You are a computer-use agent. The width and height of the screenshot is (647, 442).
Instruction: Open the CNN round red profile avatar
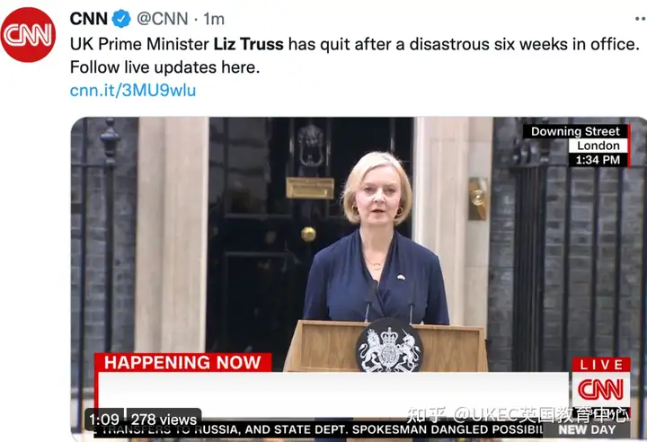pyautogui.click(x=28, y=35)
